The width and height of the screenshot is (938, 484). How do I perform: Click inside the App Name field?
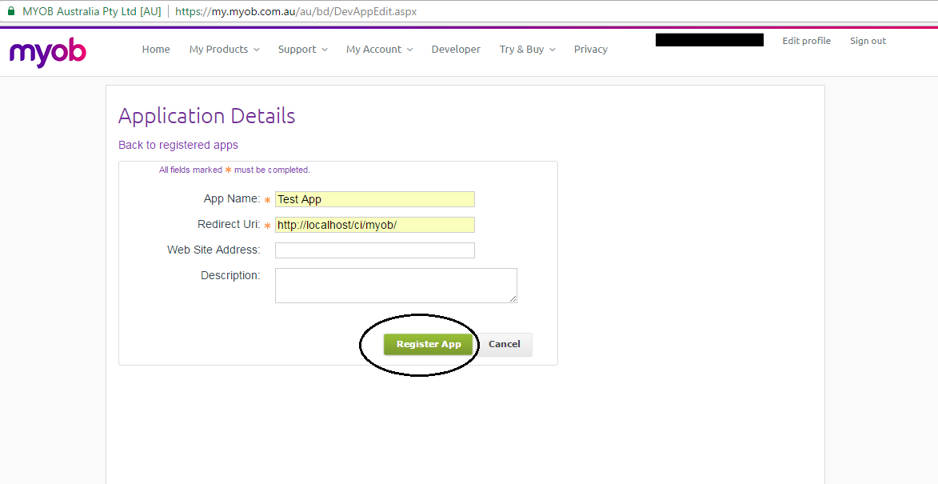tap(374, 198)
